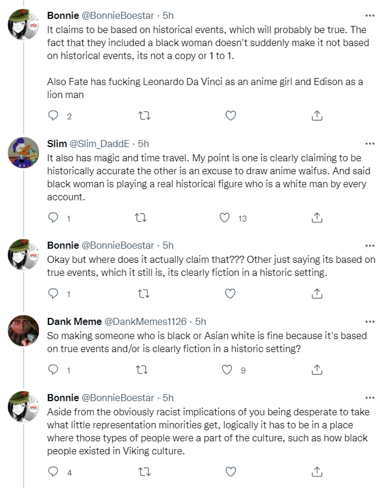Viewport: 383px width, 488px height.
Task: Open more options on Dank Meme's tweet
Action: point(369,321)
